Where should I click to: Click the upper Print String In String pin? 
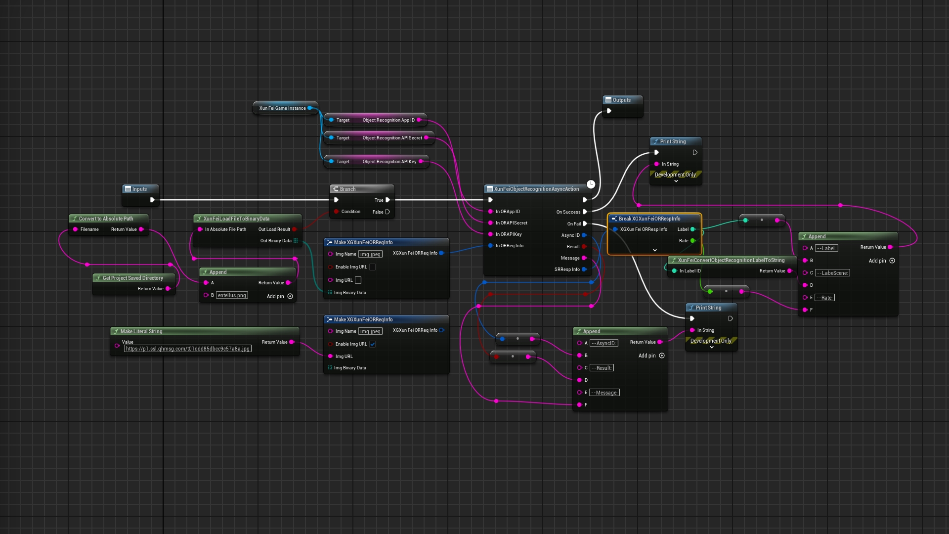point(656,164)
